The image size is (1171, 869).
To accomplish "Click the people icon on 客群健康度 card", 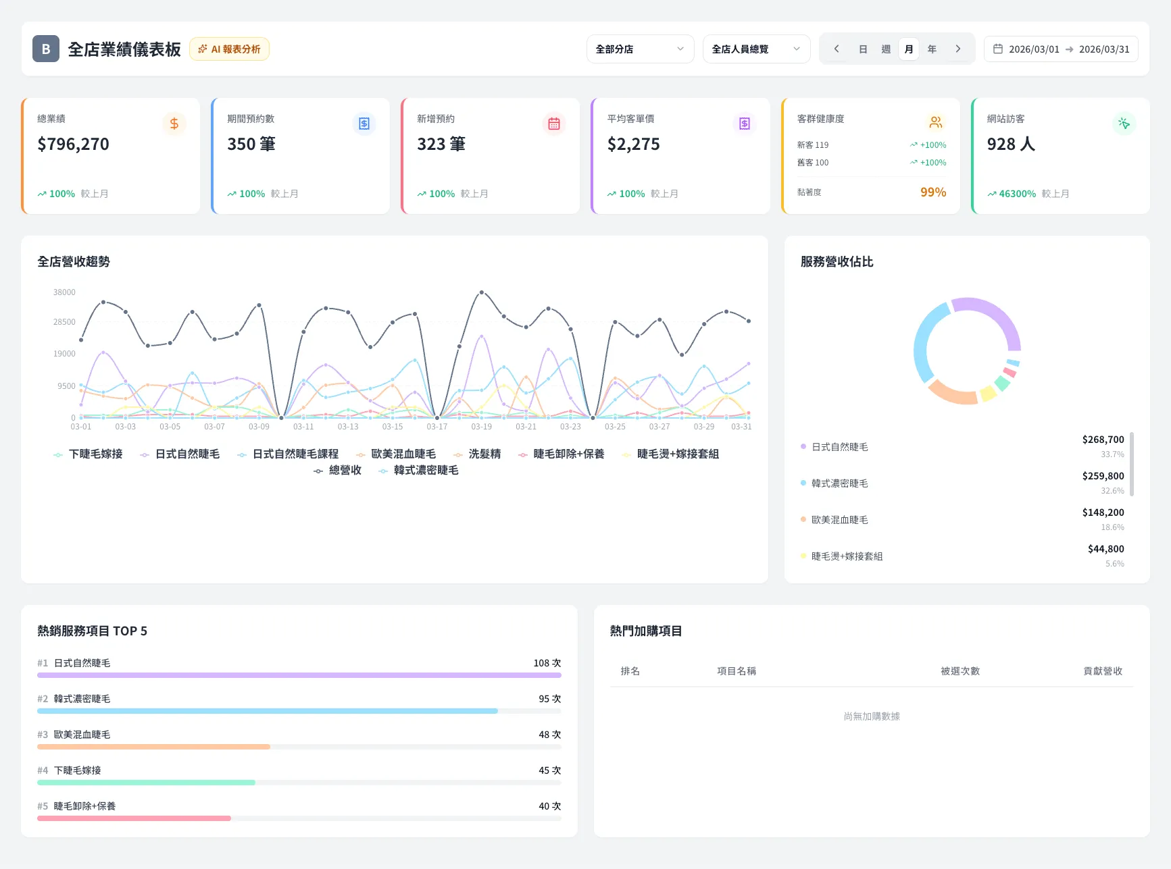I will (x=935, y=122).
